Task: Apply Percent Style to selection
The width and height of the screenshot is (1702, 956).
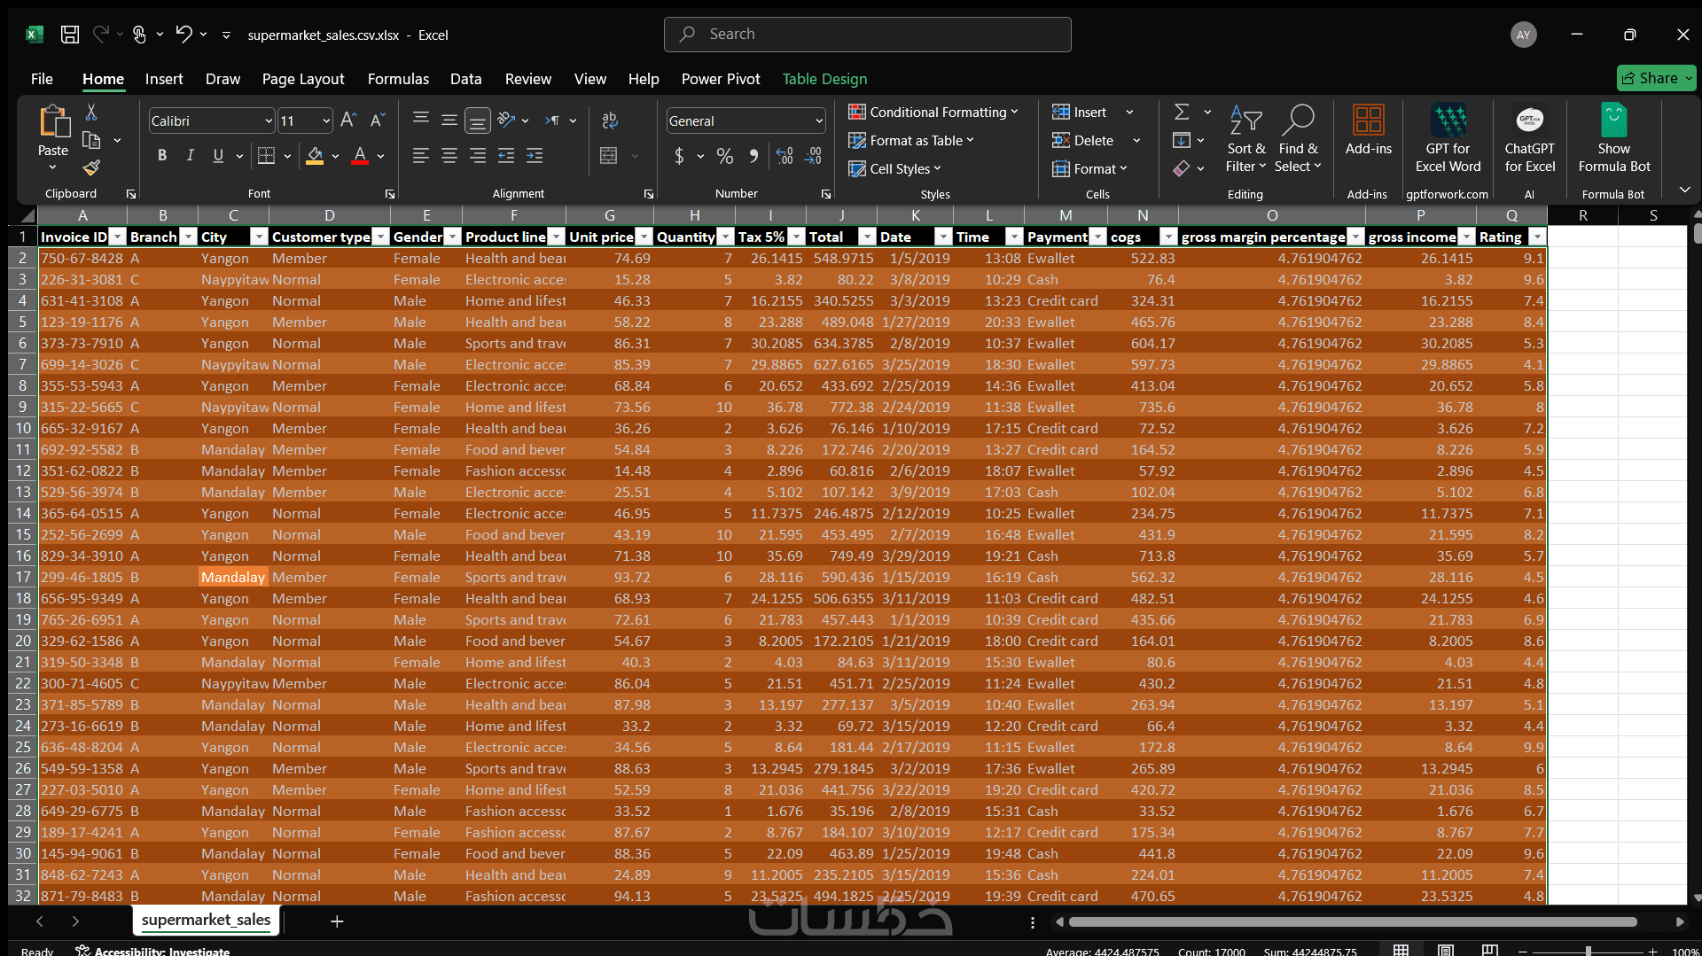Action: point(724,155)
